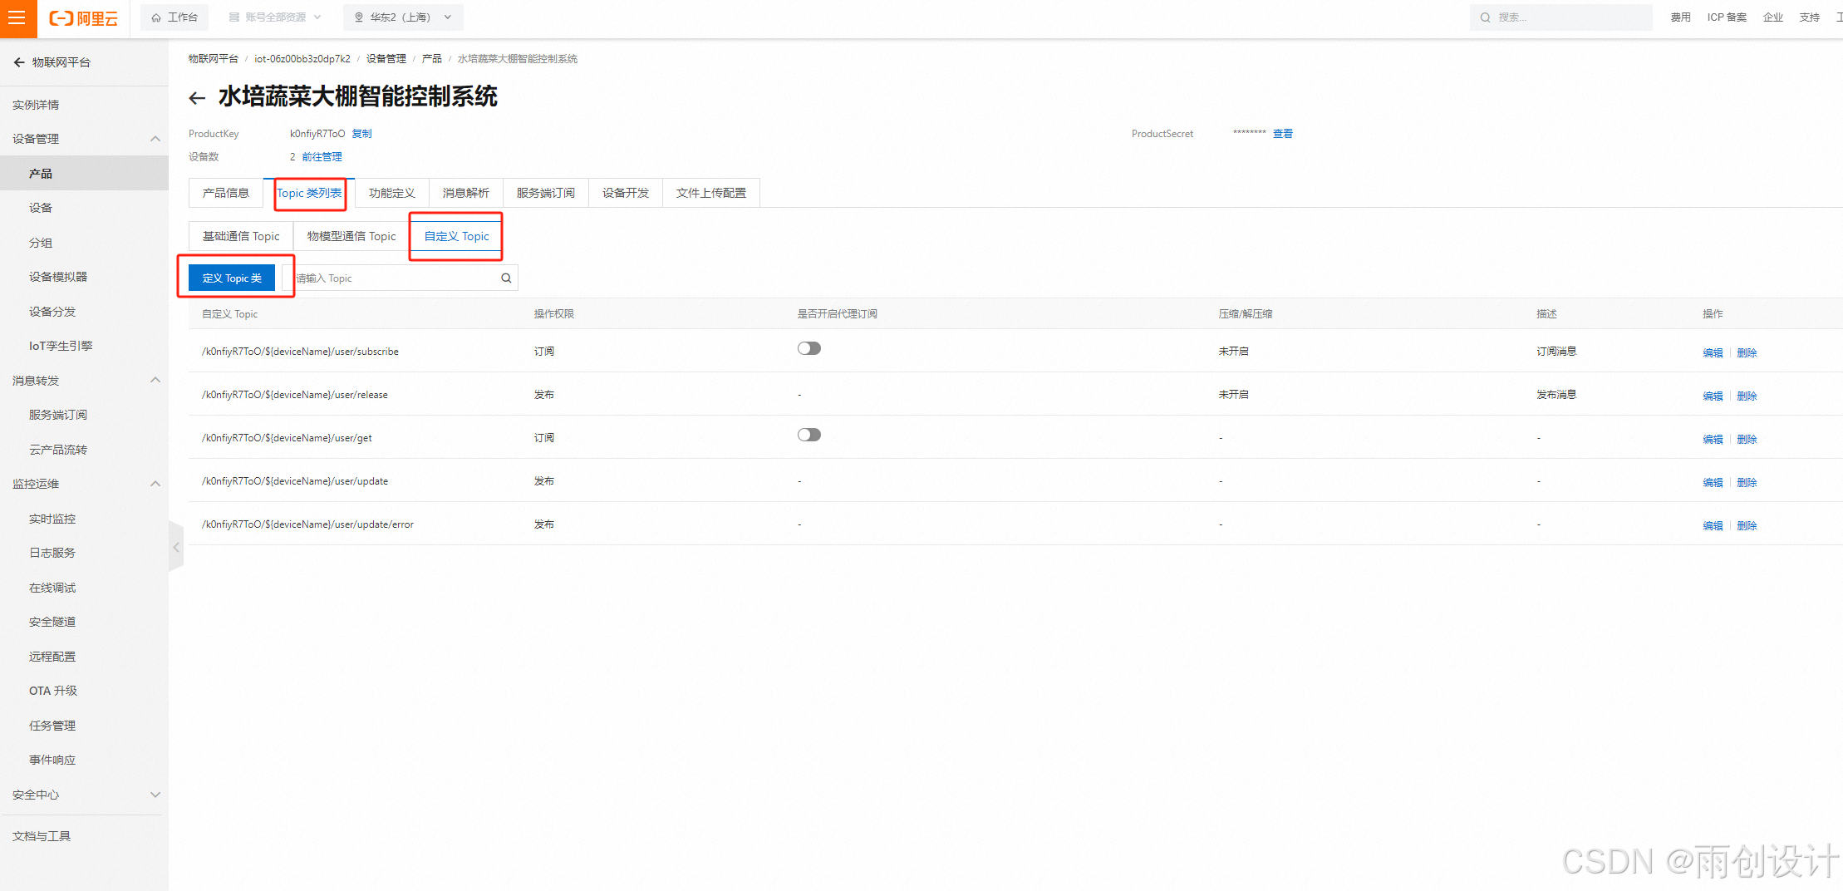
Task: Click the top 搜索 input box
Action: point(1560,17)
